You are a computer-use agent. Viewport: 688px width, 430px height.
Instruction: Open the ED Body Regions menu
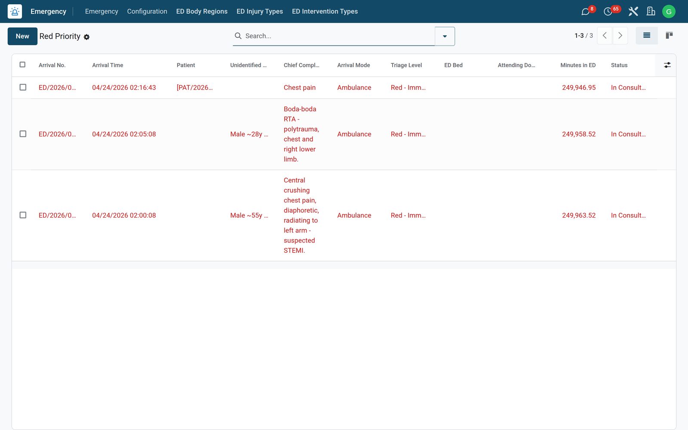point(202,12)
